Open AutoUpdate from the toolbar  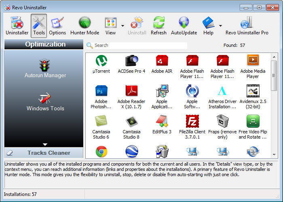[x=184, y=26]
